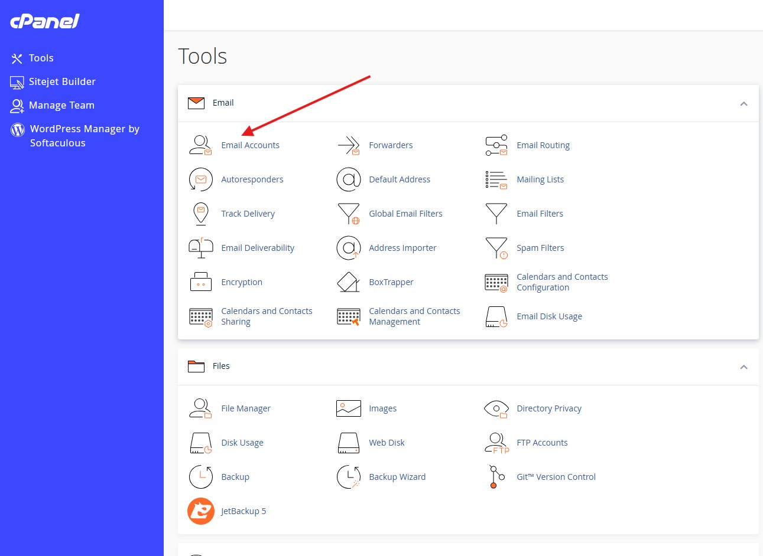The height and width of the screenshot is (556, 763).
Task: Open the Global Email Filters funnel icon
Action: click(348, 214)
